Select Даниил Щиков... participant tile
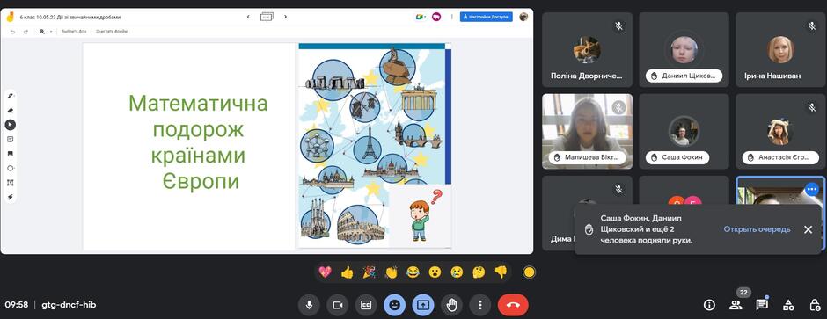The image size is (827, 319). (x=684, y=50)
